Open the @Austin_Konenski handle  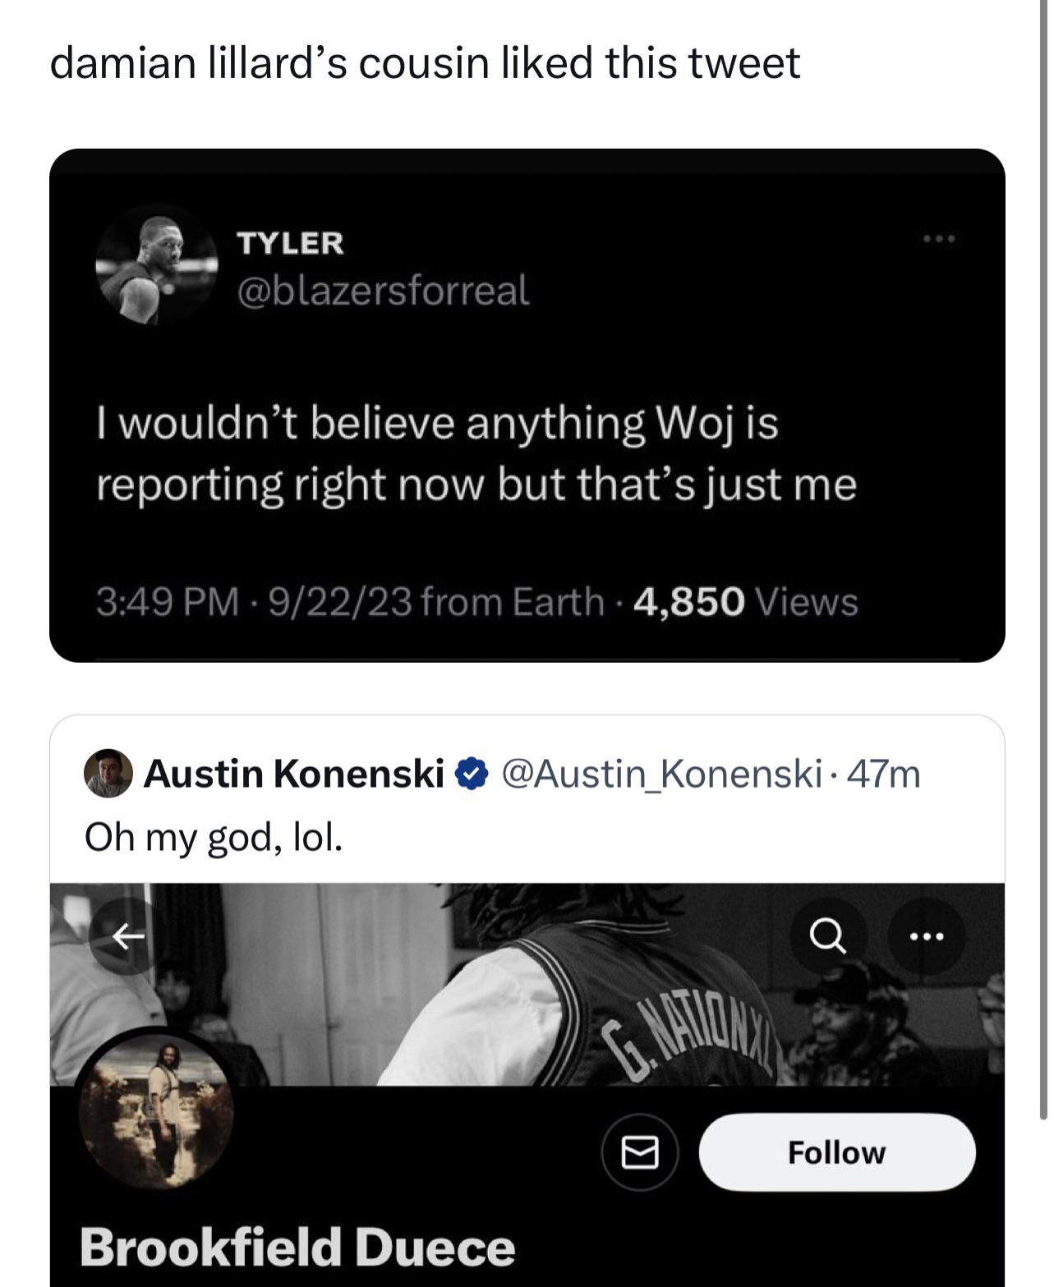coord(661,774)
